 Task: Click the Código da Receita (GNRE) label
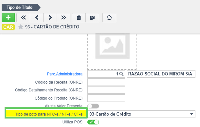(59, 82)
